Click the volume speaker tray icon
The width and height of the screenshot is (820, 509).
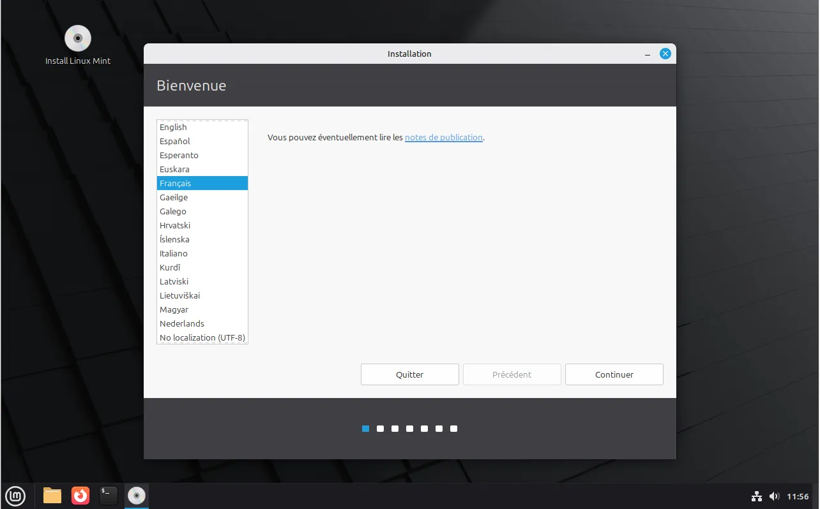point(774,496)
